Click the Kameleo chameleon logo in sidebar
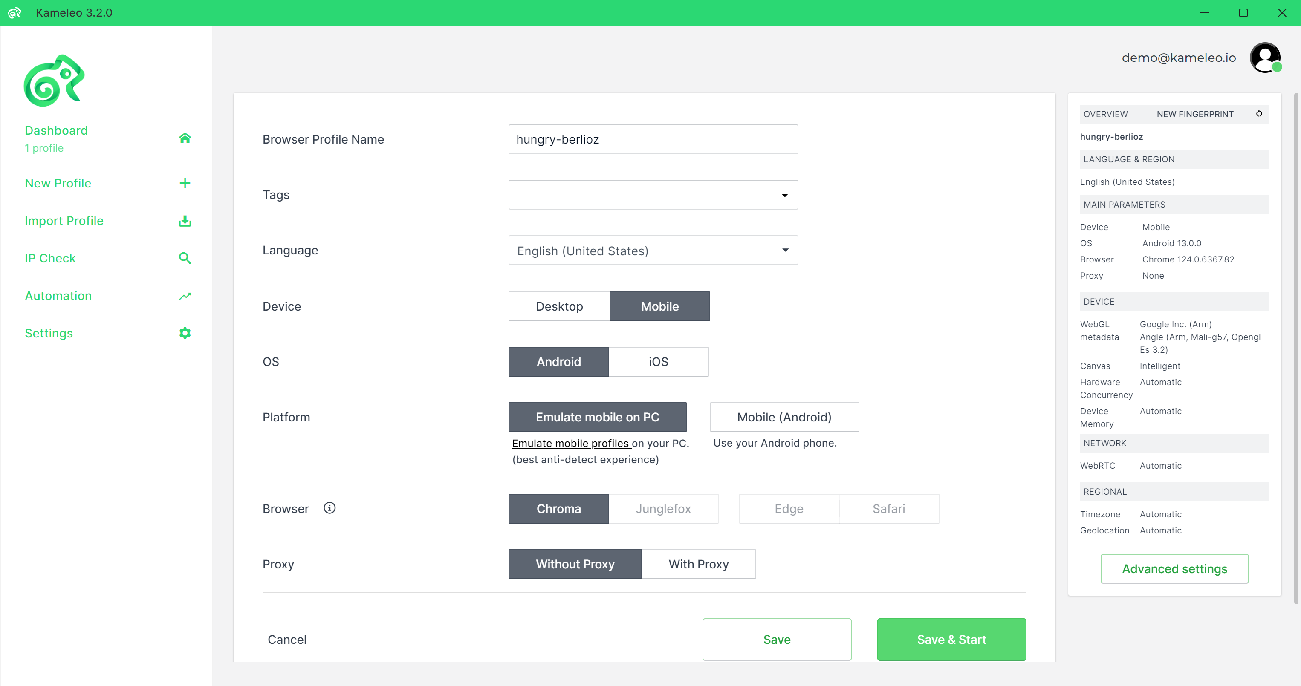The height and width of the screenshot is (686, 1301). (54, 81)
